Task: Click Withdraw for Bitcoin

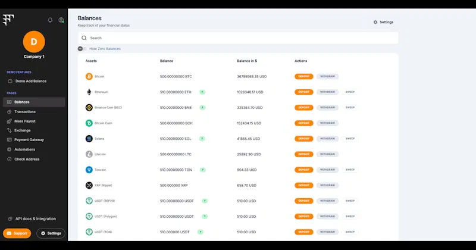Action: [x=328, y=77]
